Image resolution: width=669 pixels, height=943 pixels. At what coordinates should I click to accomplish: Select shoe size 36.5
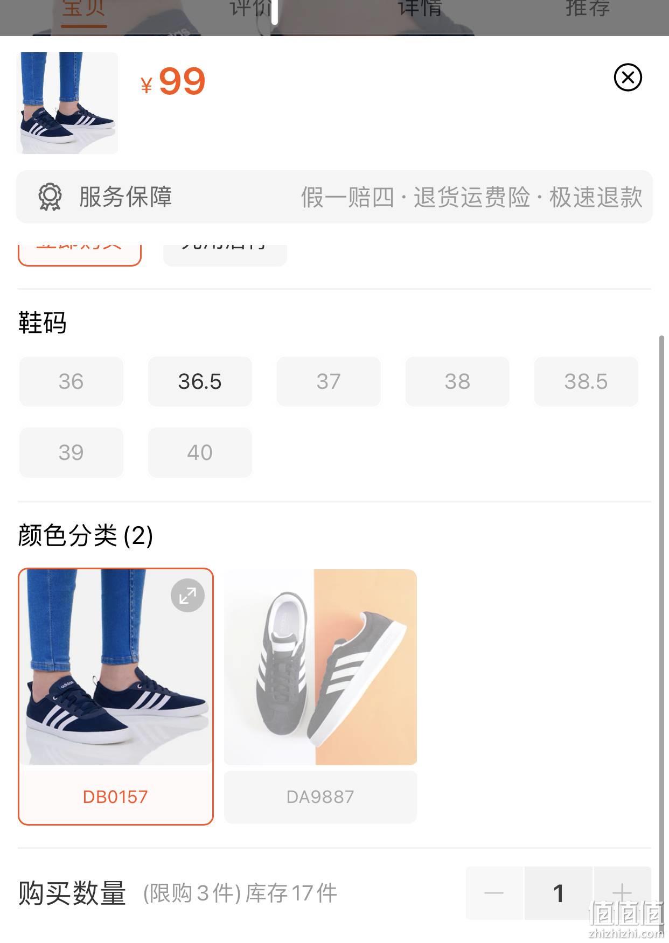200,381
